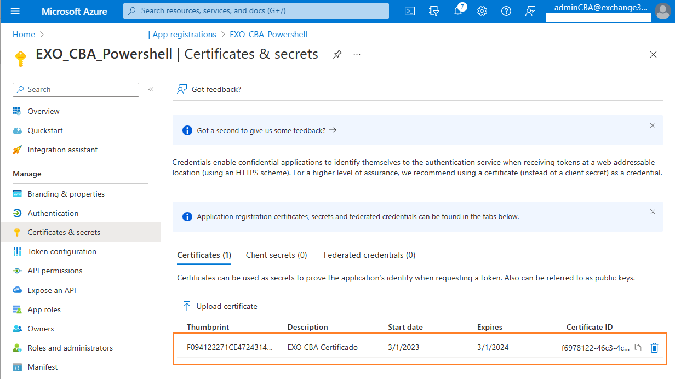The height and width of the screenshot is (379, 675).
Task: Open the feedback survey link in banner
Action: click(x=266, y=130)
